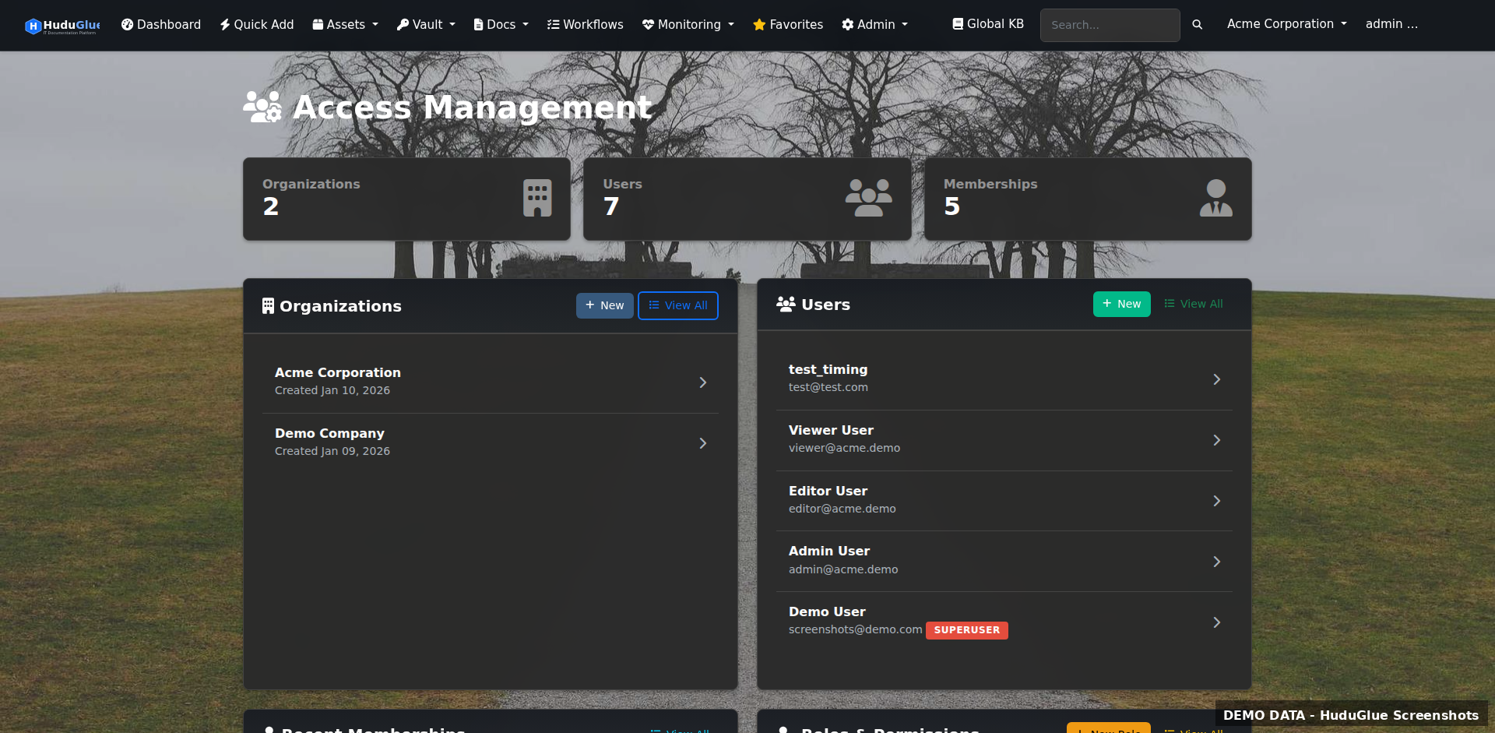Click View All in the Users panel
This screenshot has height=733, width=1495.
[x=1193, y=304]
